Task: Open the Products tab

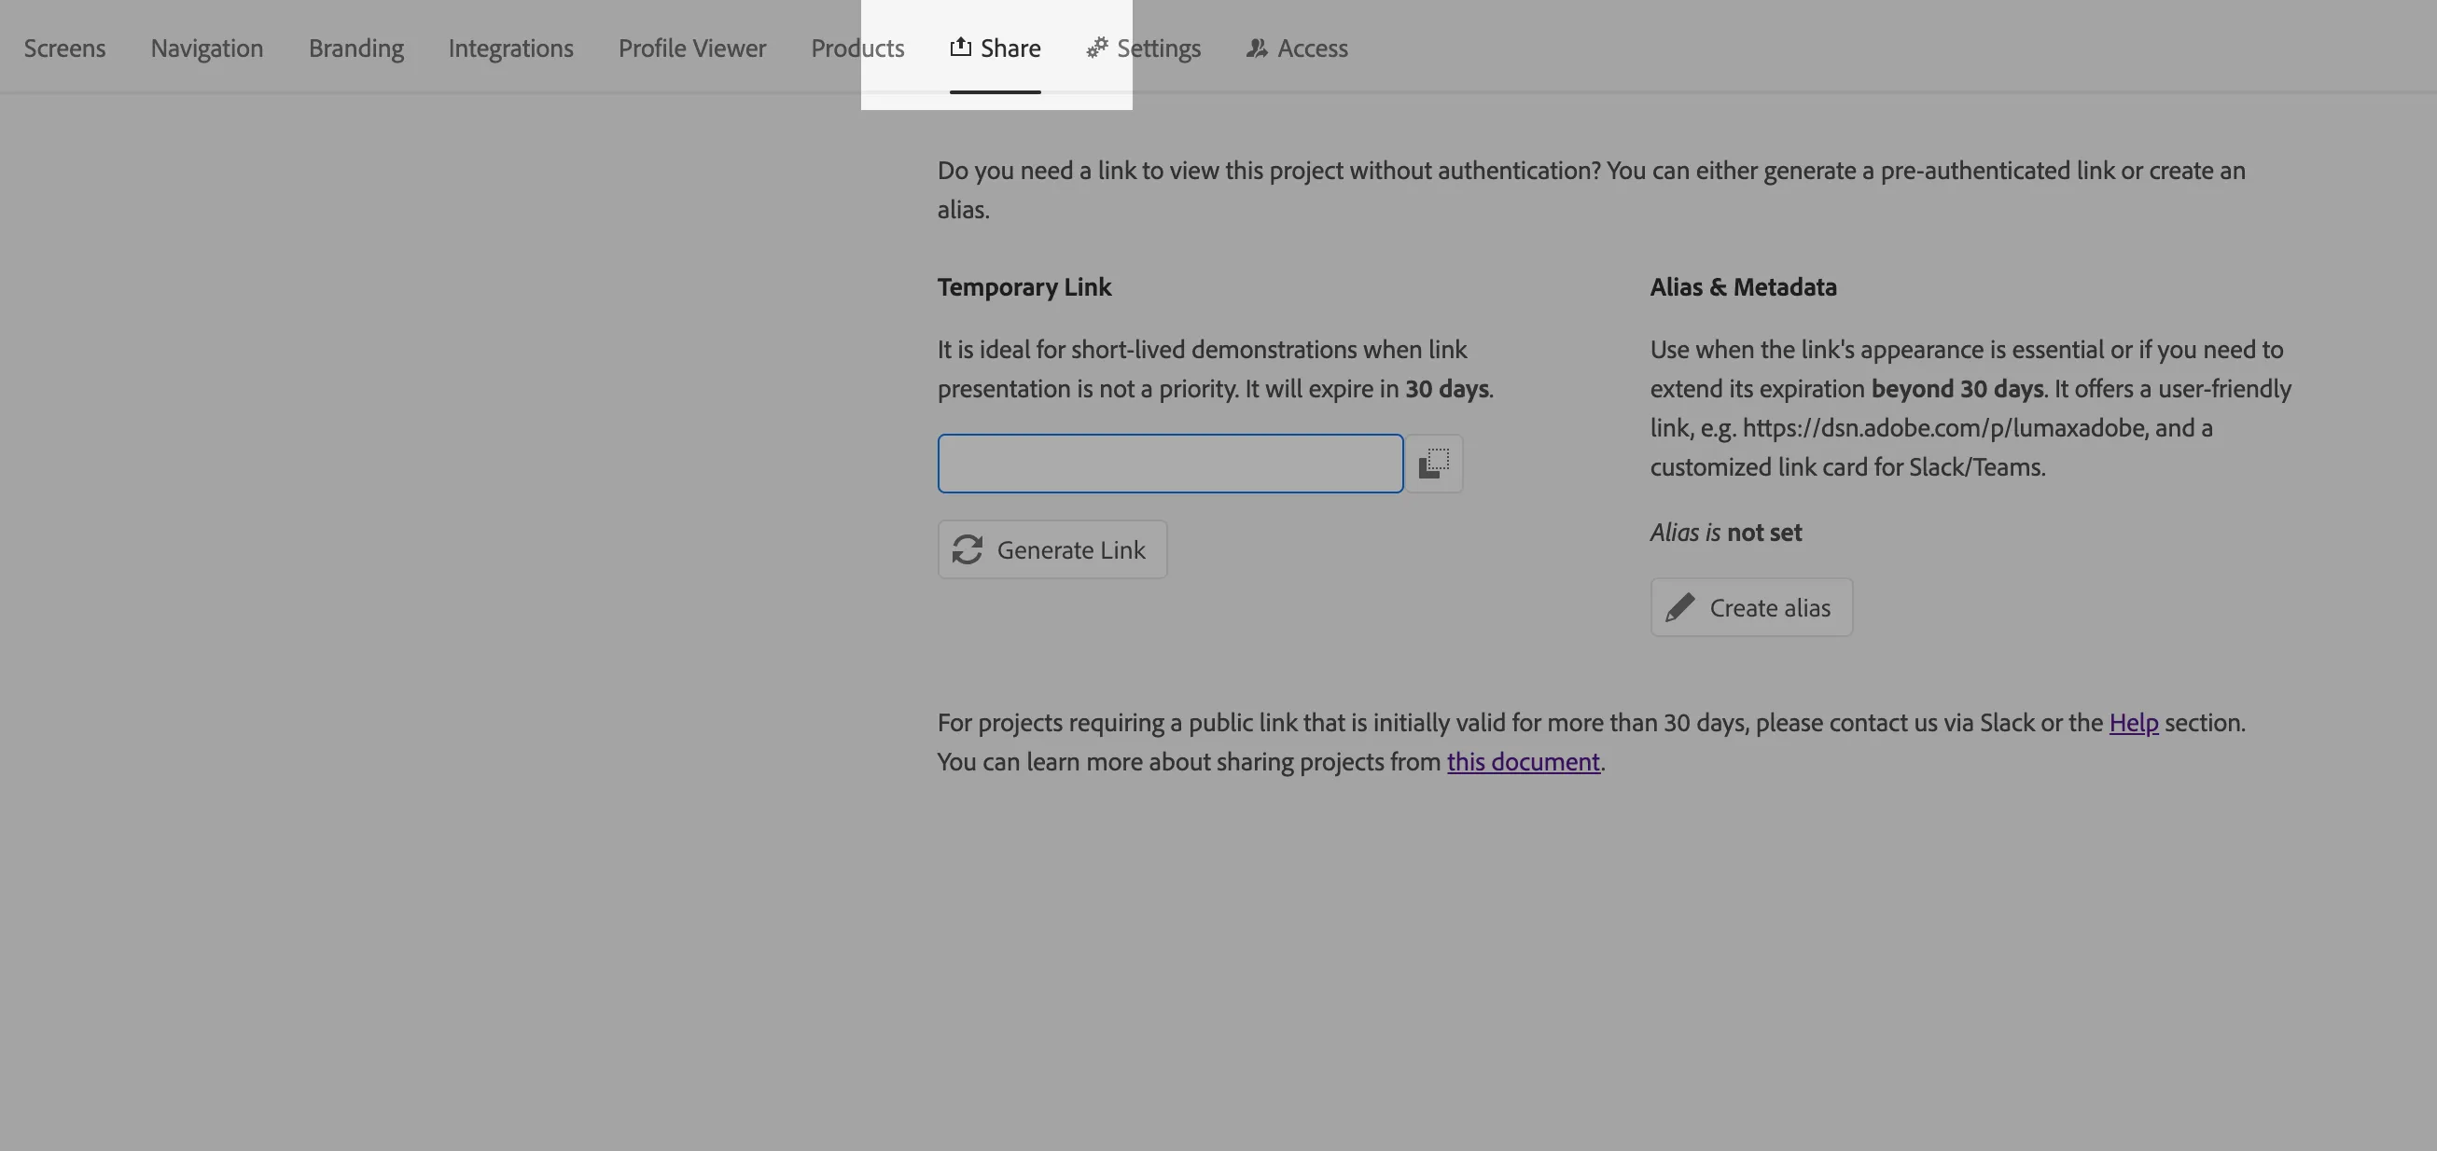Action: pos(857,49)
